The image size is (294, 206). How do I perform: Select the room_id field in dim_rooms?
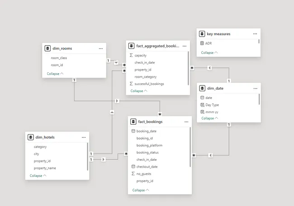pos(57,65)
